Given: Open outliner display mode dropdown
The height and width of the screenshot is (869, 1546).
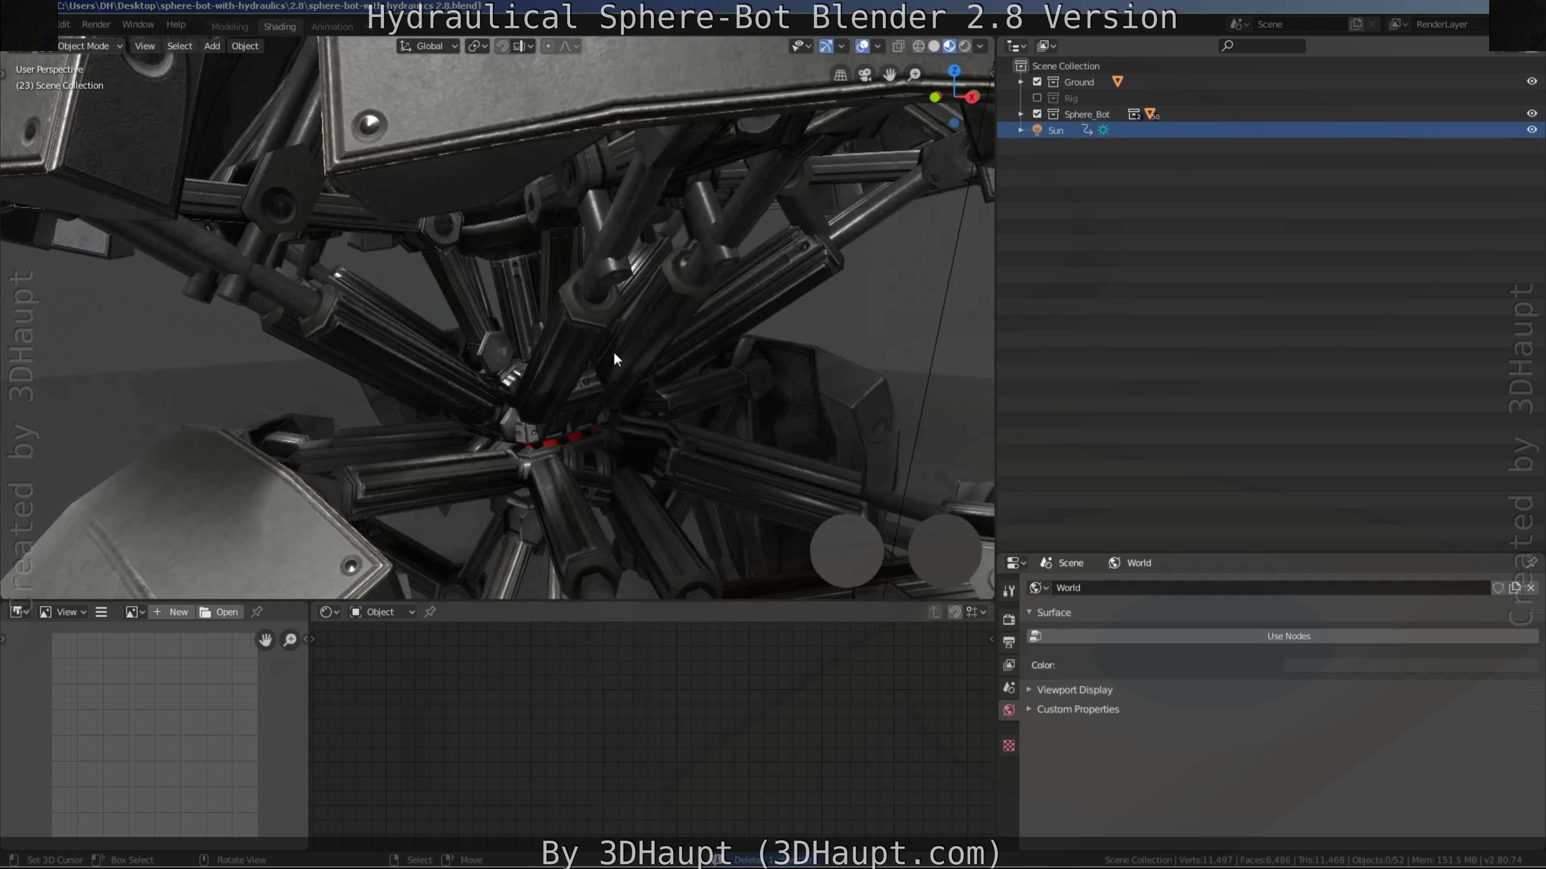Looking at the screenshot, I should tap(1047, 46).
